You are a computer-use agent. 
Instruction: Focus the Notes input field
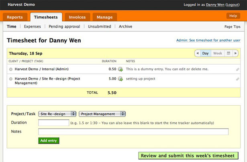tap(133, 131)
